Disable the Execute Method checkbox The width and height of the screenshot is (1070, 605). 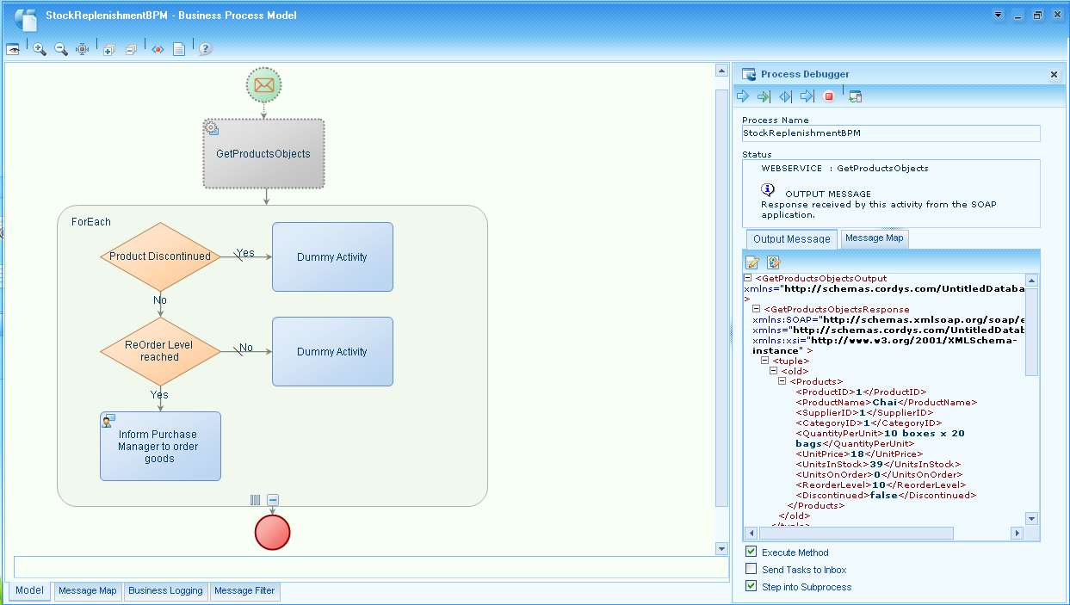[x=751, y=552]
